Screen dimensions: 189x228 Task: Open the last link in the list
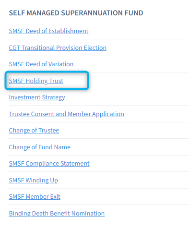tap(57, 213)
